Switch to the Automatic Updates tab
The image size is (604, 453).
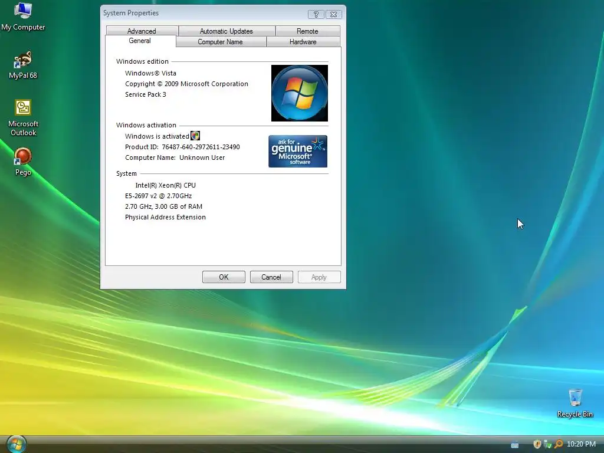[226, 31]
